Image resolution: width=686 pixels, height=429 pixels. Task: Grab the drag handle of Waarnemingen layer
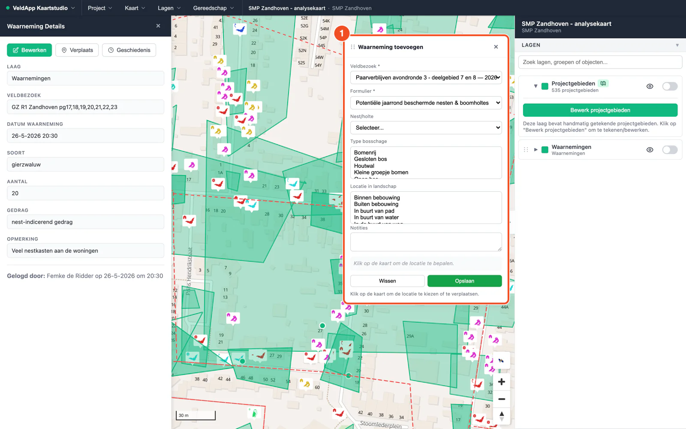526,150
